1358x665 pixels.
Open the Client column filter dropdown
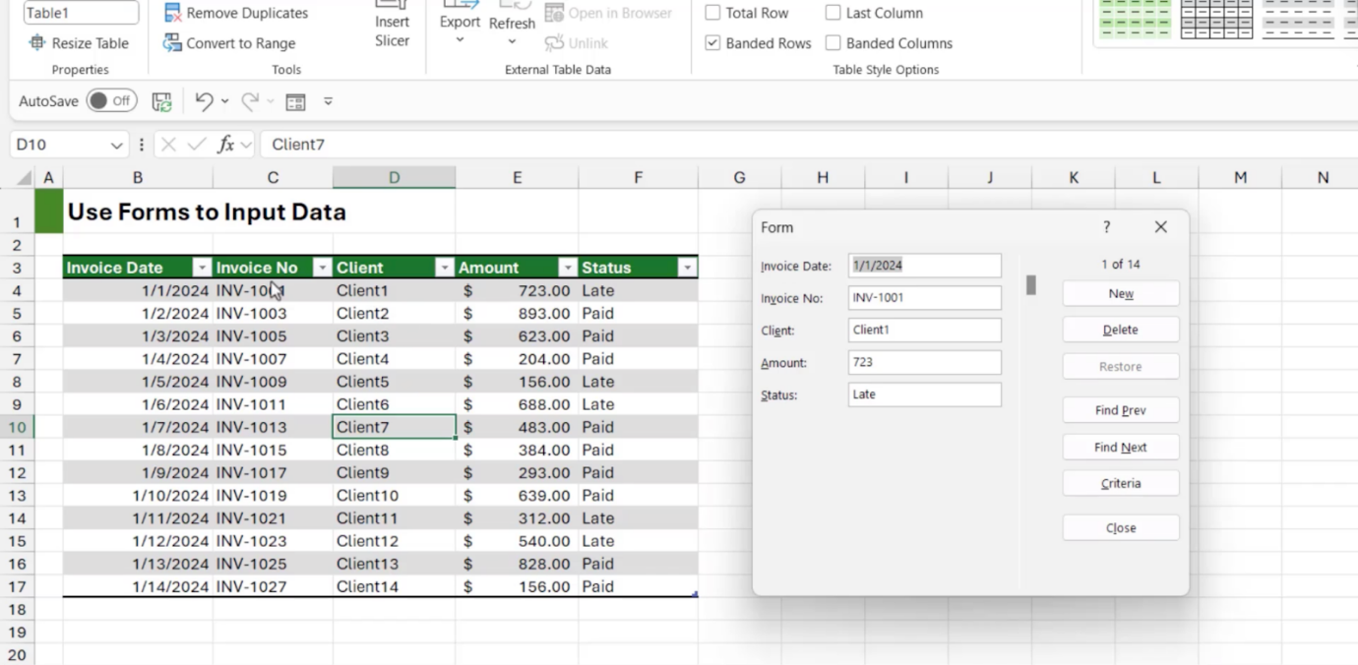[445, 267]
